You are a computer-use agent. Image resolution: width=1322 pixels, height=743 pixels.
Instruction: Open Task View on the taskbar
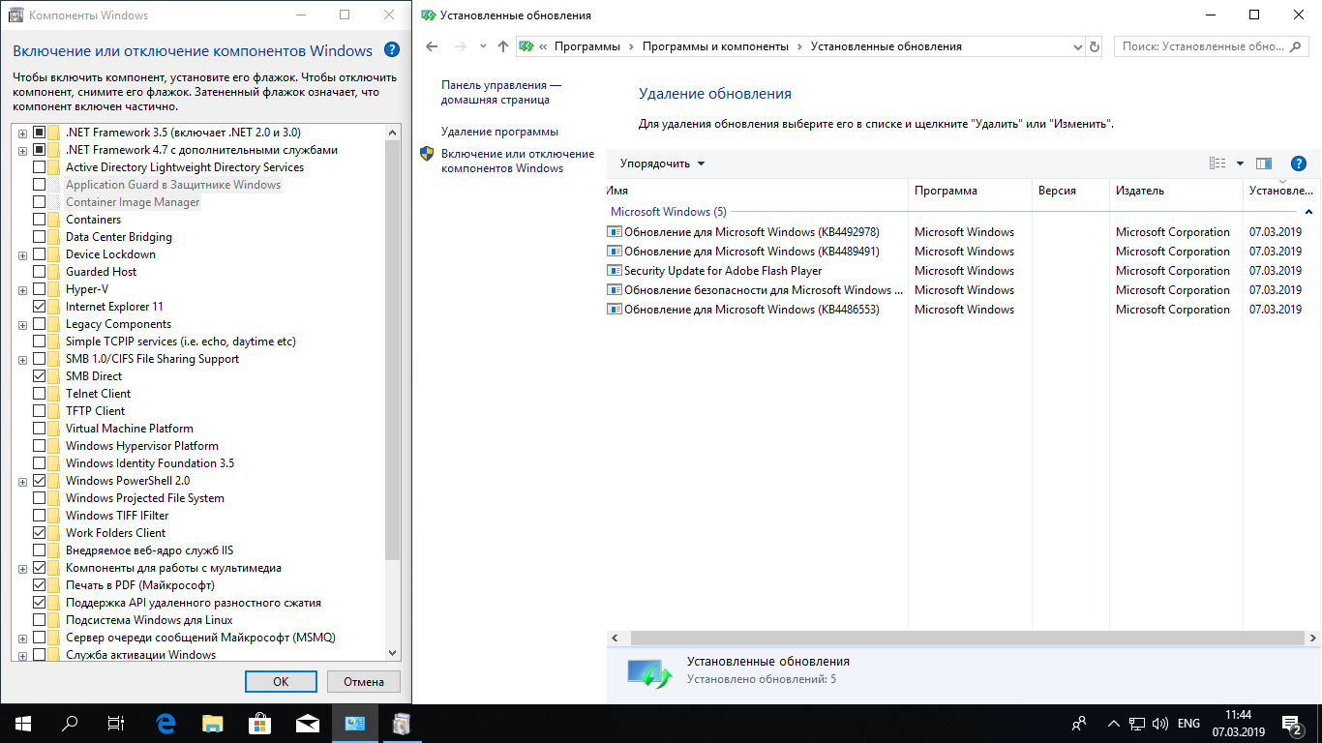click(x=116, y=724)
